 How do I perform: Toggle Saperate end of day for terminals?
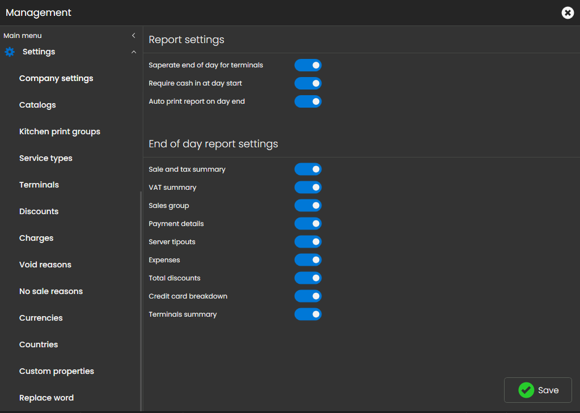coord(308,65)
